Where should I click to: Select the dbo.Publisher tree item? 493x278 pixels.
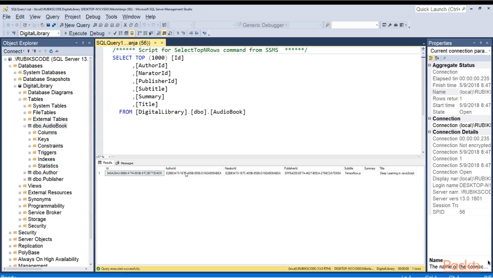48,179
